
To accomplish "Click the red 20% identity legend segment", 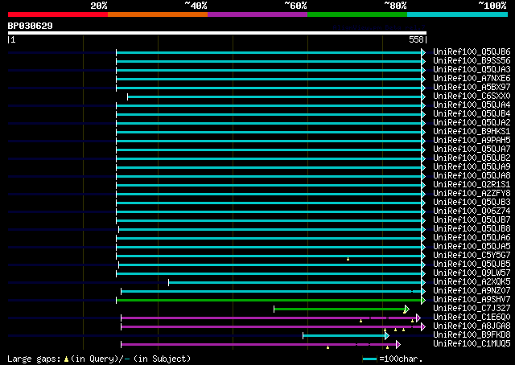I will point(58,14).
